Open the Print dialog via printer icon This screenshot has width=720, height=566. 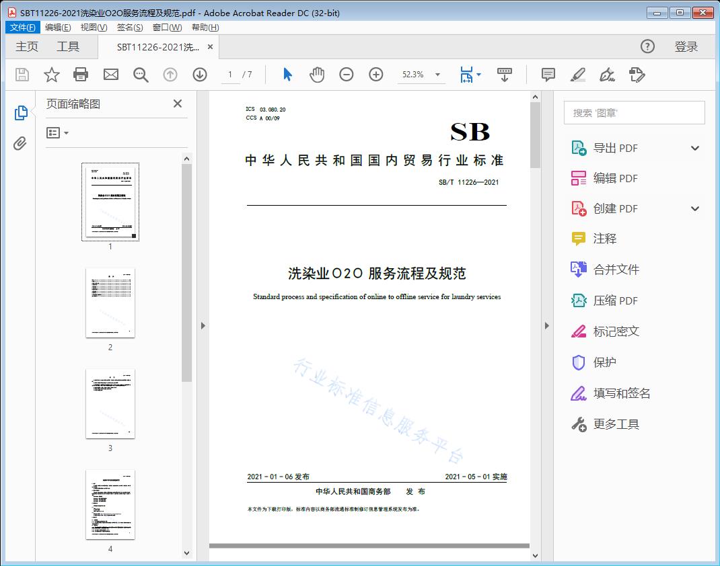coord(81,75)
